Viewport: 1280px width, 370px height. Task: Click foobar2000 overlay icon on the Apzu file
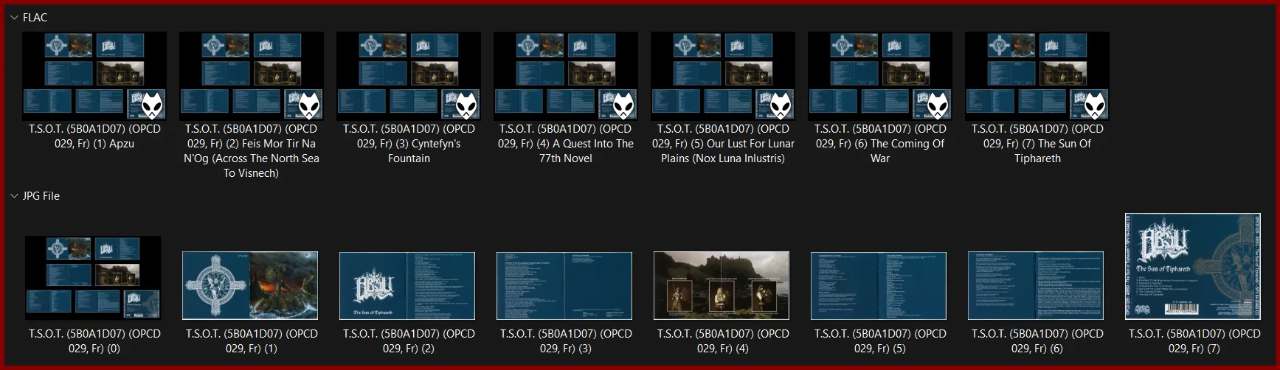tap(152, 106)
